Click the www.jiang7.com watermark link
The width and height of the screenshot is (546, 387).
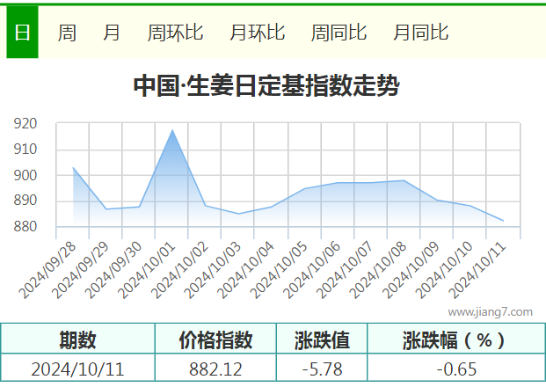tap(491, 311)
